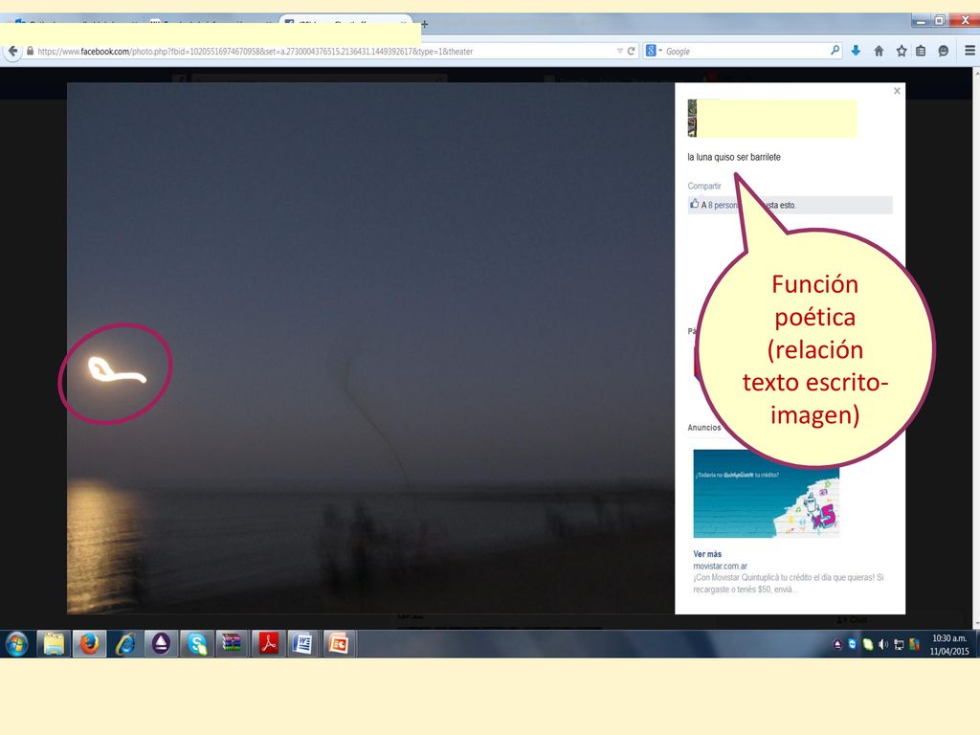The height and width of the screenshot is (735, 980).
Task: Go to the Firefox home page icon
Action: (879, 52)
